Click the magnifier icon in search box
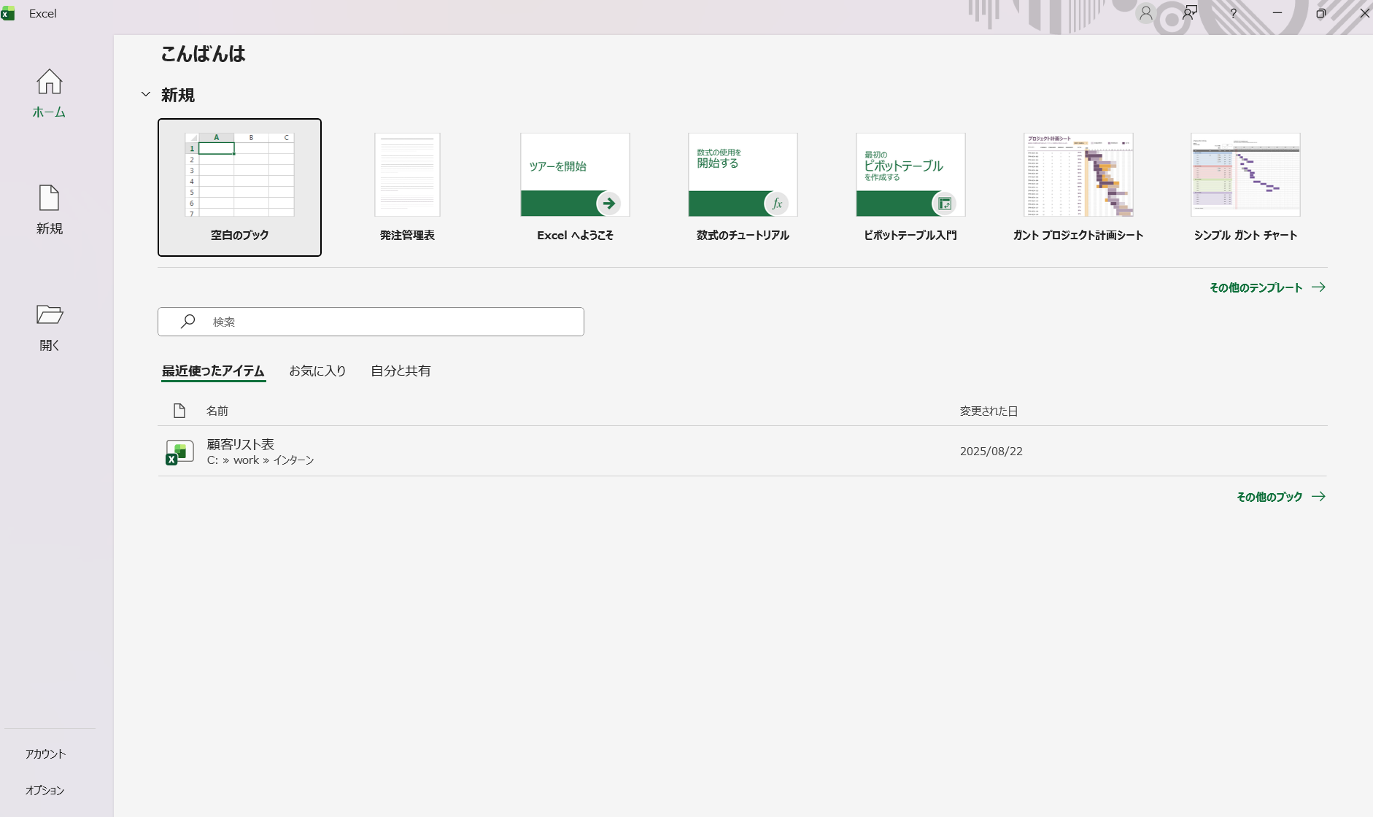Screen dimensions: 1373x817 point(188,322)
